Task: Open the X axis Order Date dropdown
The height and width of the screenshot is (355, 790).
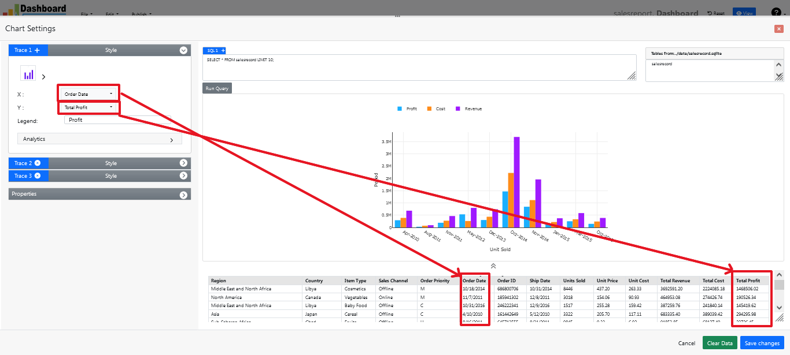Action: [x=89, y=94]
